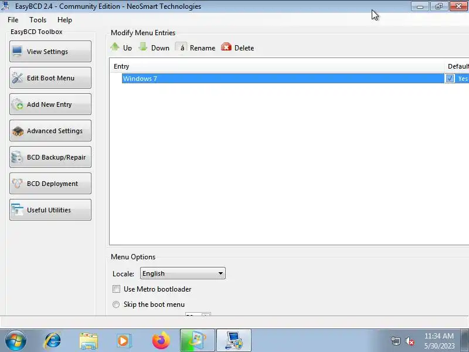Open Edit Boot Menu section
The image size is (469, 352).
point(50,78)
